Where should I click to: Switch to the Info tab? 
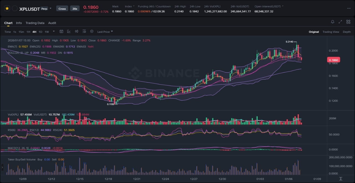pos(19,23)
